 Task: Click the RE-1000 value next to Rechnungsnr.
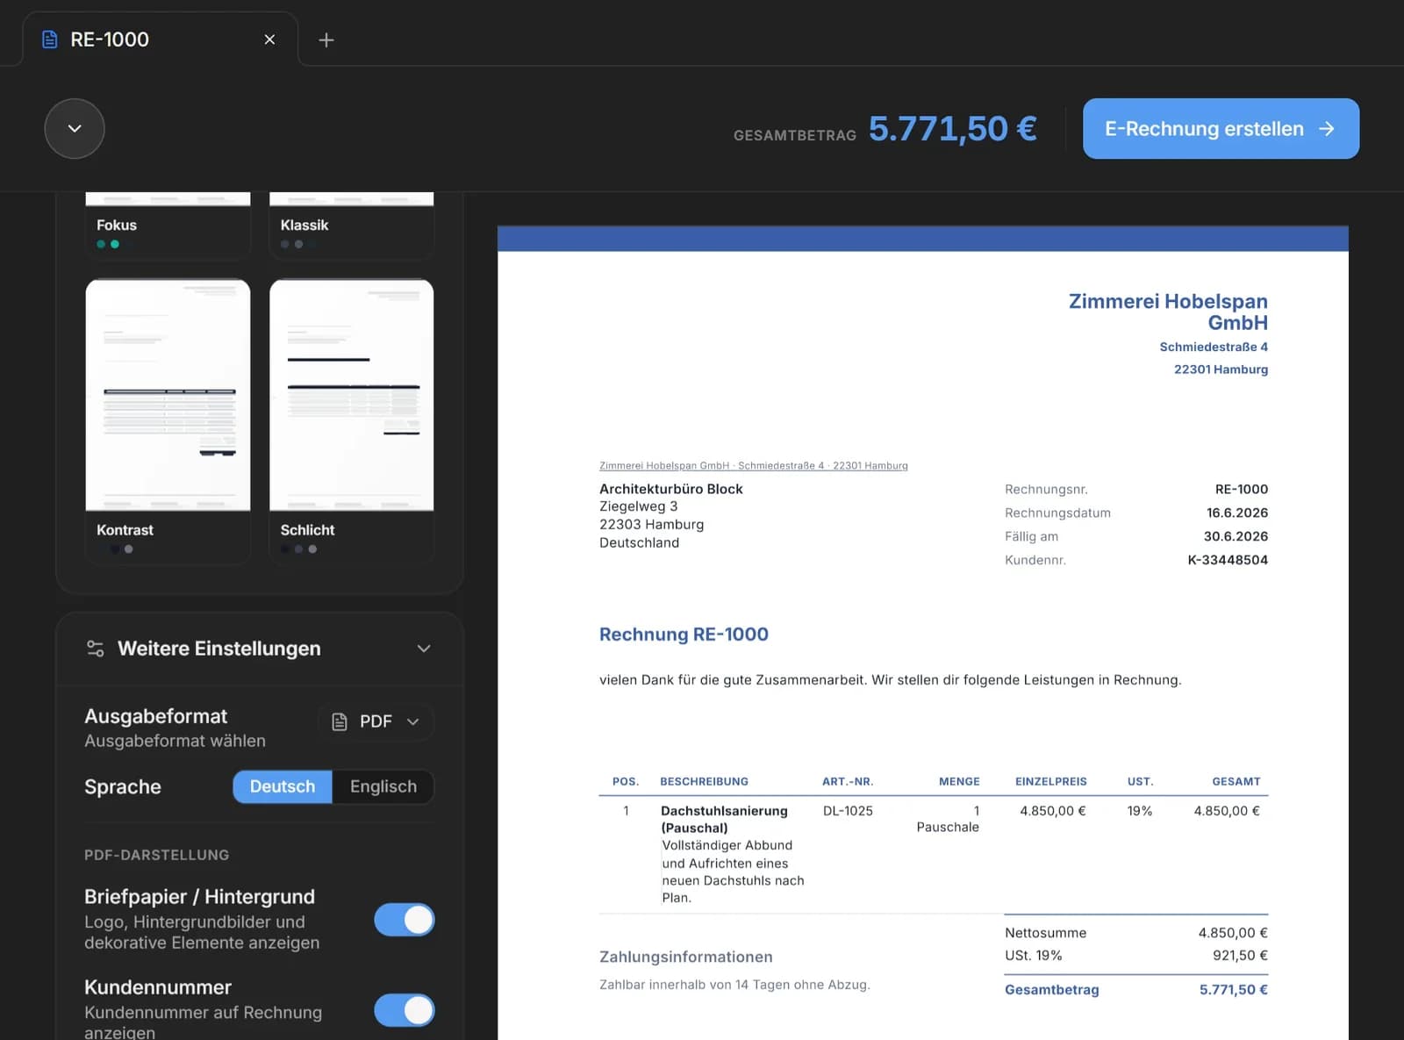(x=1241, y=489)
